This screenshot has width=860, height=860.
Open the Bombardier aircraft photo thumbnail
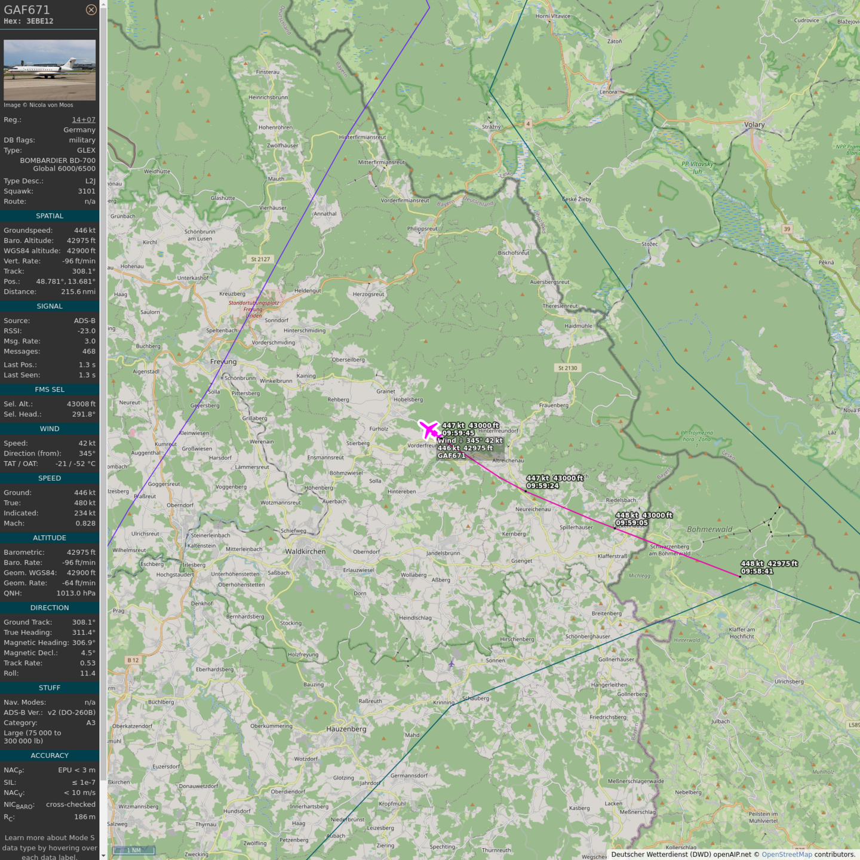pyautogui.click(x=50, y=70)
